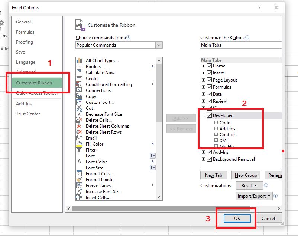The height and width of the screenshot is (236, 298).
Task: Click the Main Tabs combo box
Action: click(241, 45)
